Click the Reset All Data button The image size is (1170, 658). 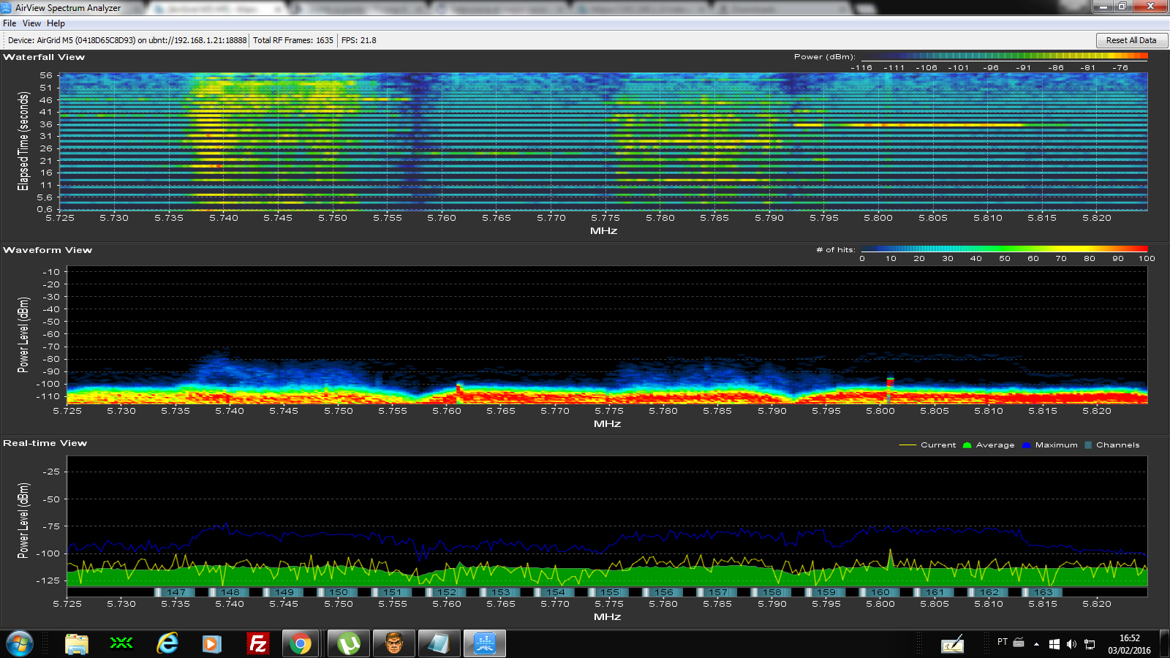pos(1131,40)
